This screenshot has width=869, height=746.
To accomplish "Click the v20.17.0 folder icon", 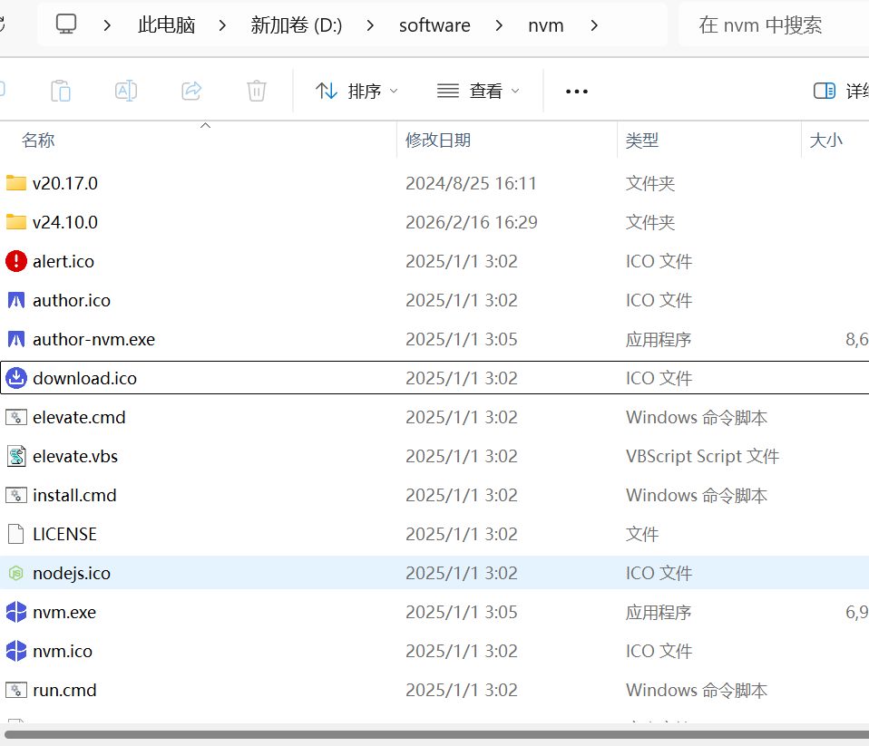I will pos(16,183).
